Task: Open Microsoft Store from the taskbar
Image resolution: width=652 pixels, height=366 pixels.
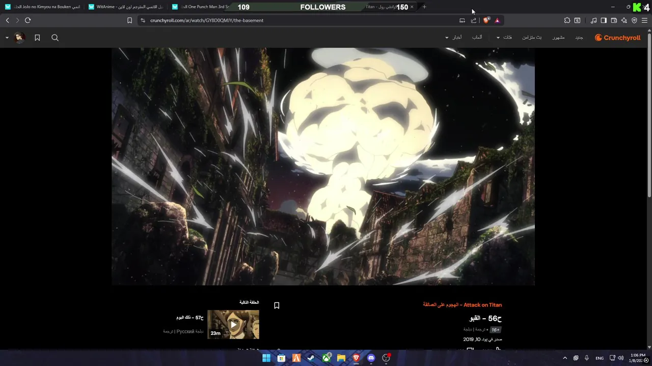Action: (x=281, y=358)
